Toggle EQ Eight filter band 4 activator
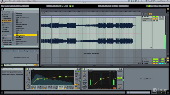 pos(49,88)
